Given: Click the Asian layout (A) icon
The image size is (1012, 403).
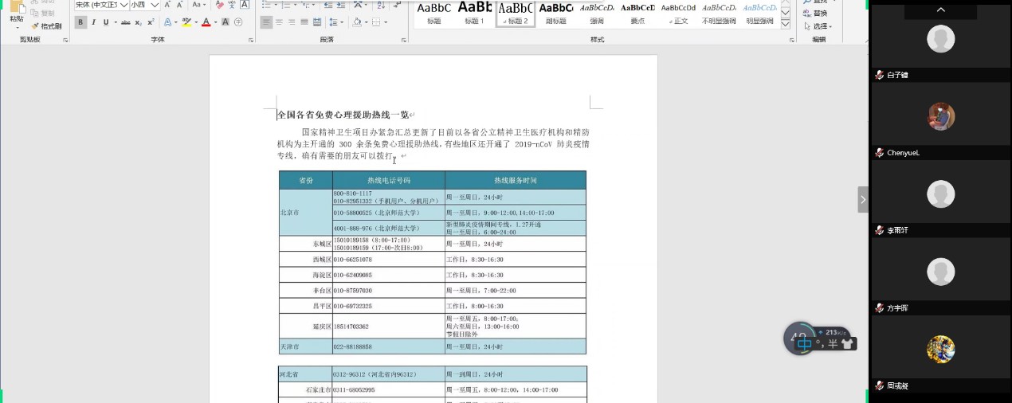Looking at the screenshot, I should pyautogui.click(x=358, y=5).
